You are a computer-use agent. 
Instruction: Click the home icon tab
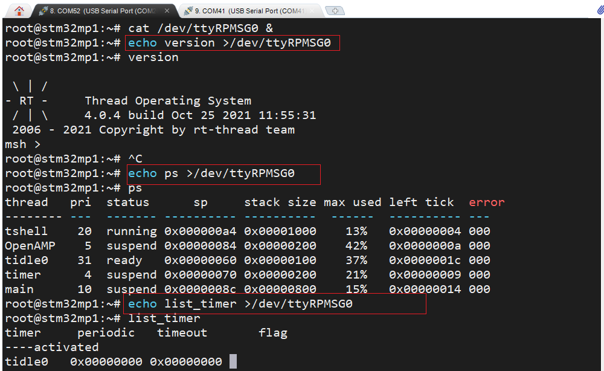click(19, 10)
